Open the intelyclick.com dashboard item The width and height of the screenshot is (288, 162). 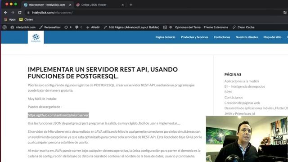[23, 27]
